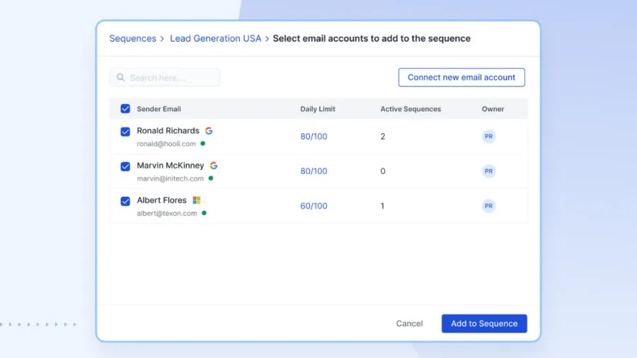The image size is (637, 358).
Task: Click PR owner avatar in Albert Flores row
Action: (488, 206)
